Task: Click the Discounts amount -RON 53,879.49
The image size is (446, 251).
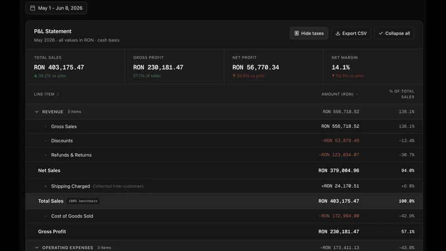Action: [x=340, y=141]
